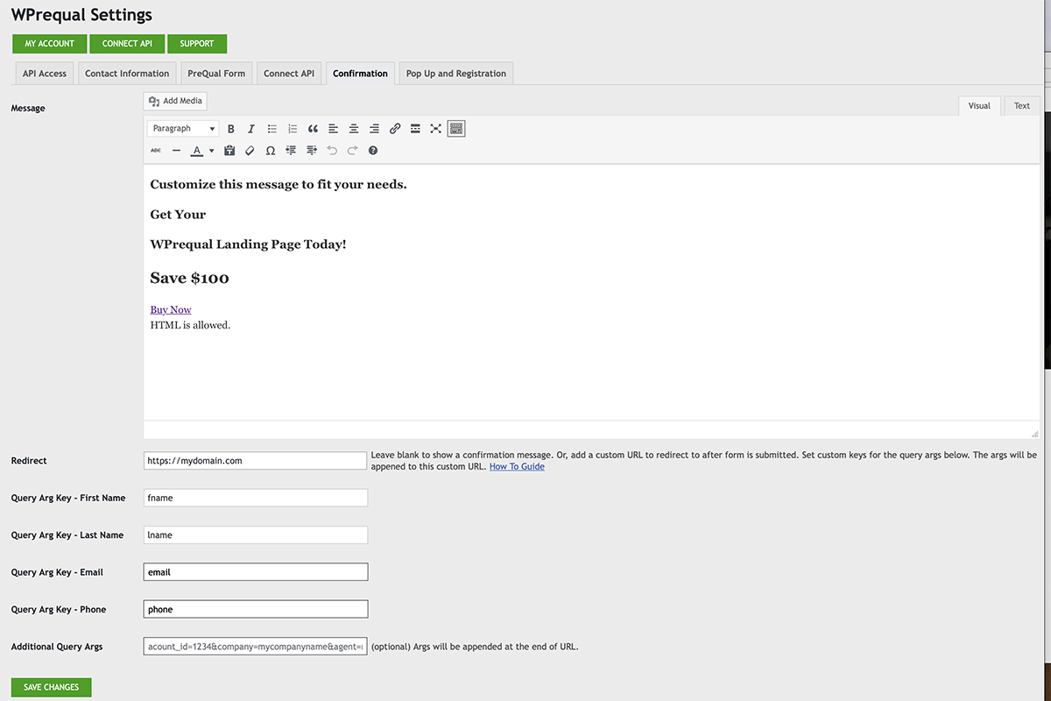This screenshot has height=701, width=1051.
Task: Align text right
Action: pos(374,129)
